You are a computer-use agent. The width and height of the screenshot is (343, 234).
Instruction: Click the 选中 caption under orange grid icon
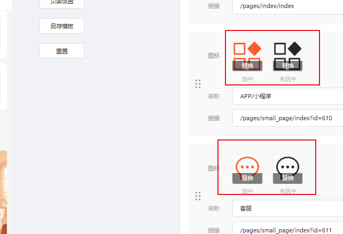[x=247, y=79]
